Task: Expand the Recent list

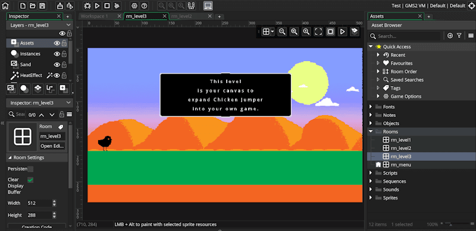Action: click(x=378, y=55)
